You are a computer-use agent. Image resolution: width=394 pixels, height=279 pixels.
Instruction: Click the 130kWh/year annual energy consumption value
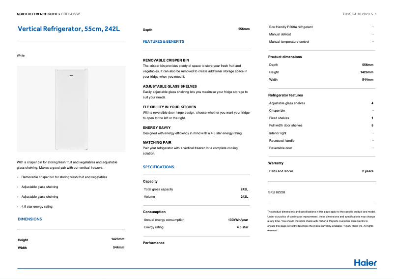coord(238,220)
